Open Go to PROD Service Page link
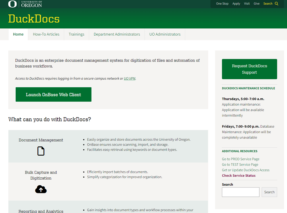 [x=240, y=159]
